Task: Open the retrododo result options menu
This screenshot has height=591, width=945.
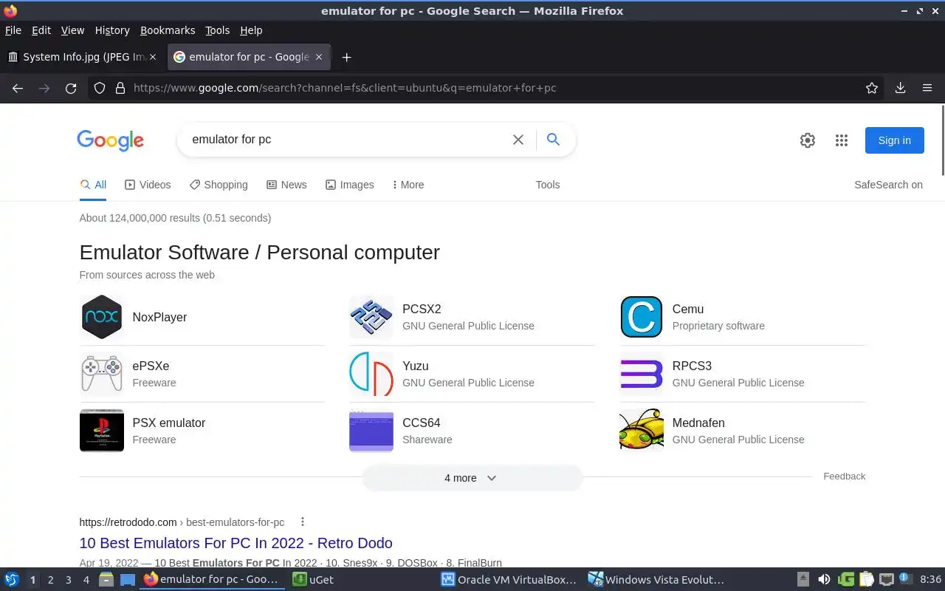Action: click(x=302, y=522)
